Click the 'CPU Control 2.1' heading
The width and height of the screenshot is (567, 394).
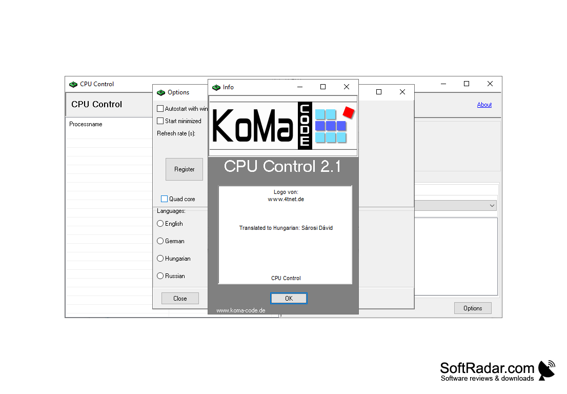[x=282, y=166]
